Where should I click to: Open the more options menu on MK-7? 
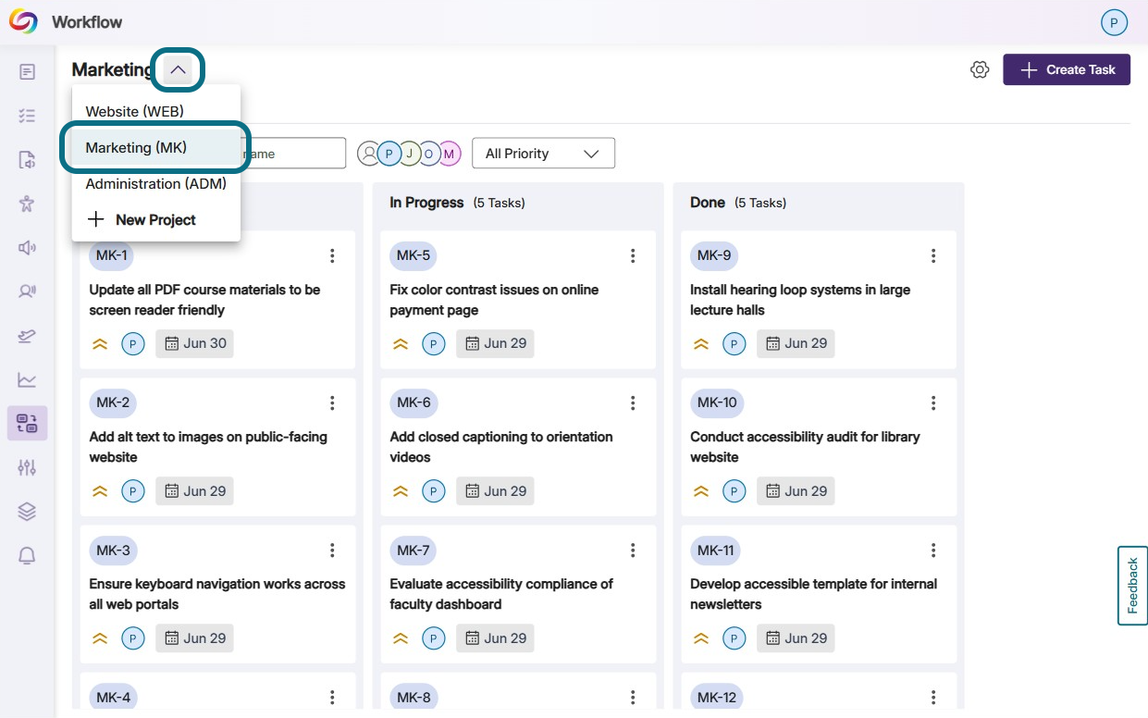[x=633, y=551]
